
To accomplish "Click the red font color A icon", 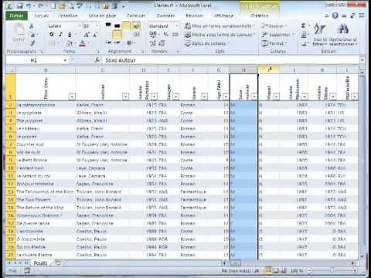I will point(82,43).
